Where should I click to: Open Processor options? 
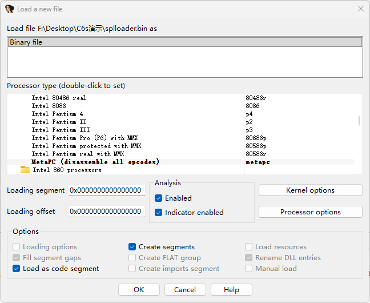tap(310, 212)
